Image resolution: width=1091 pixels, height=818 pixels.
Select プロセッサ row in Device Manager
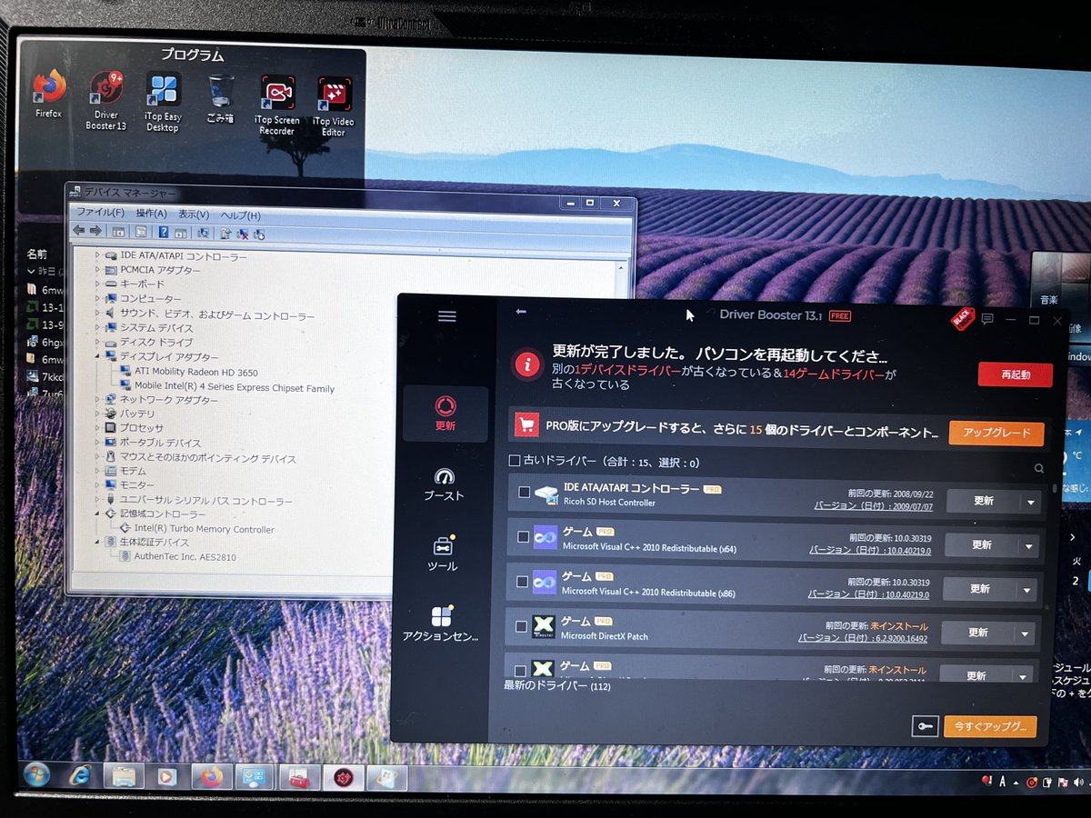tap(135, 428)
